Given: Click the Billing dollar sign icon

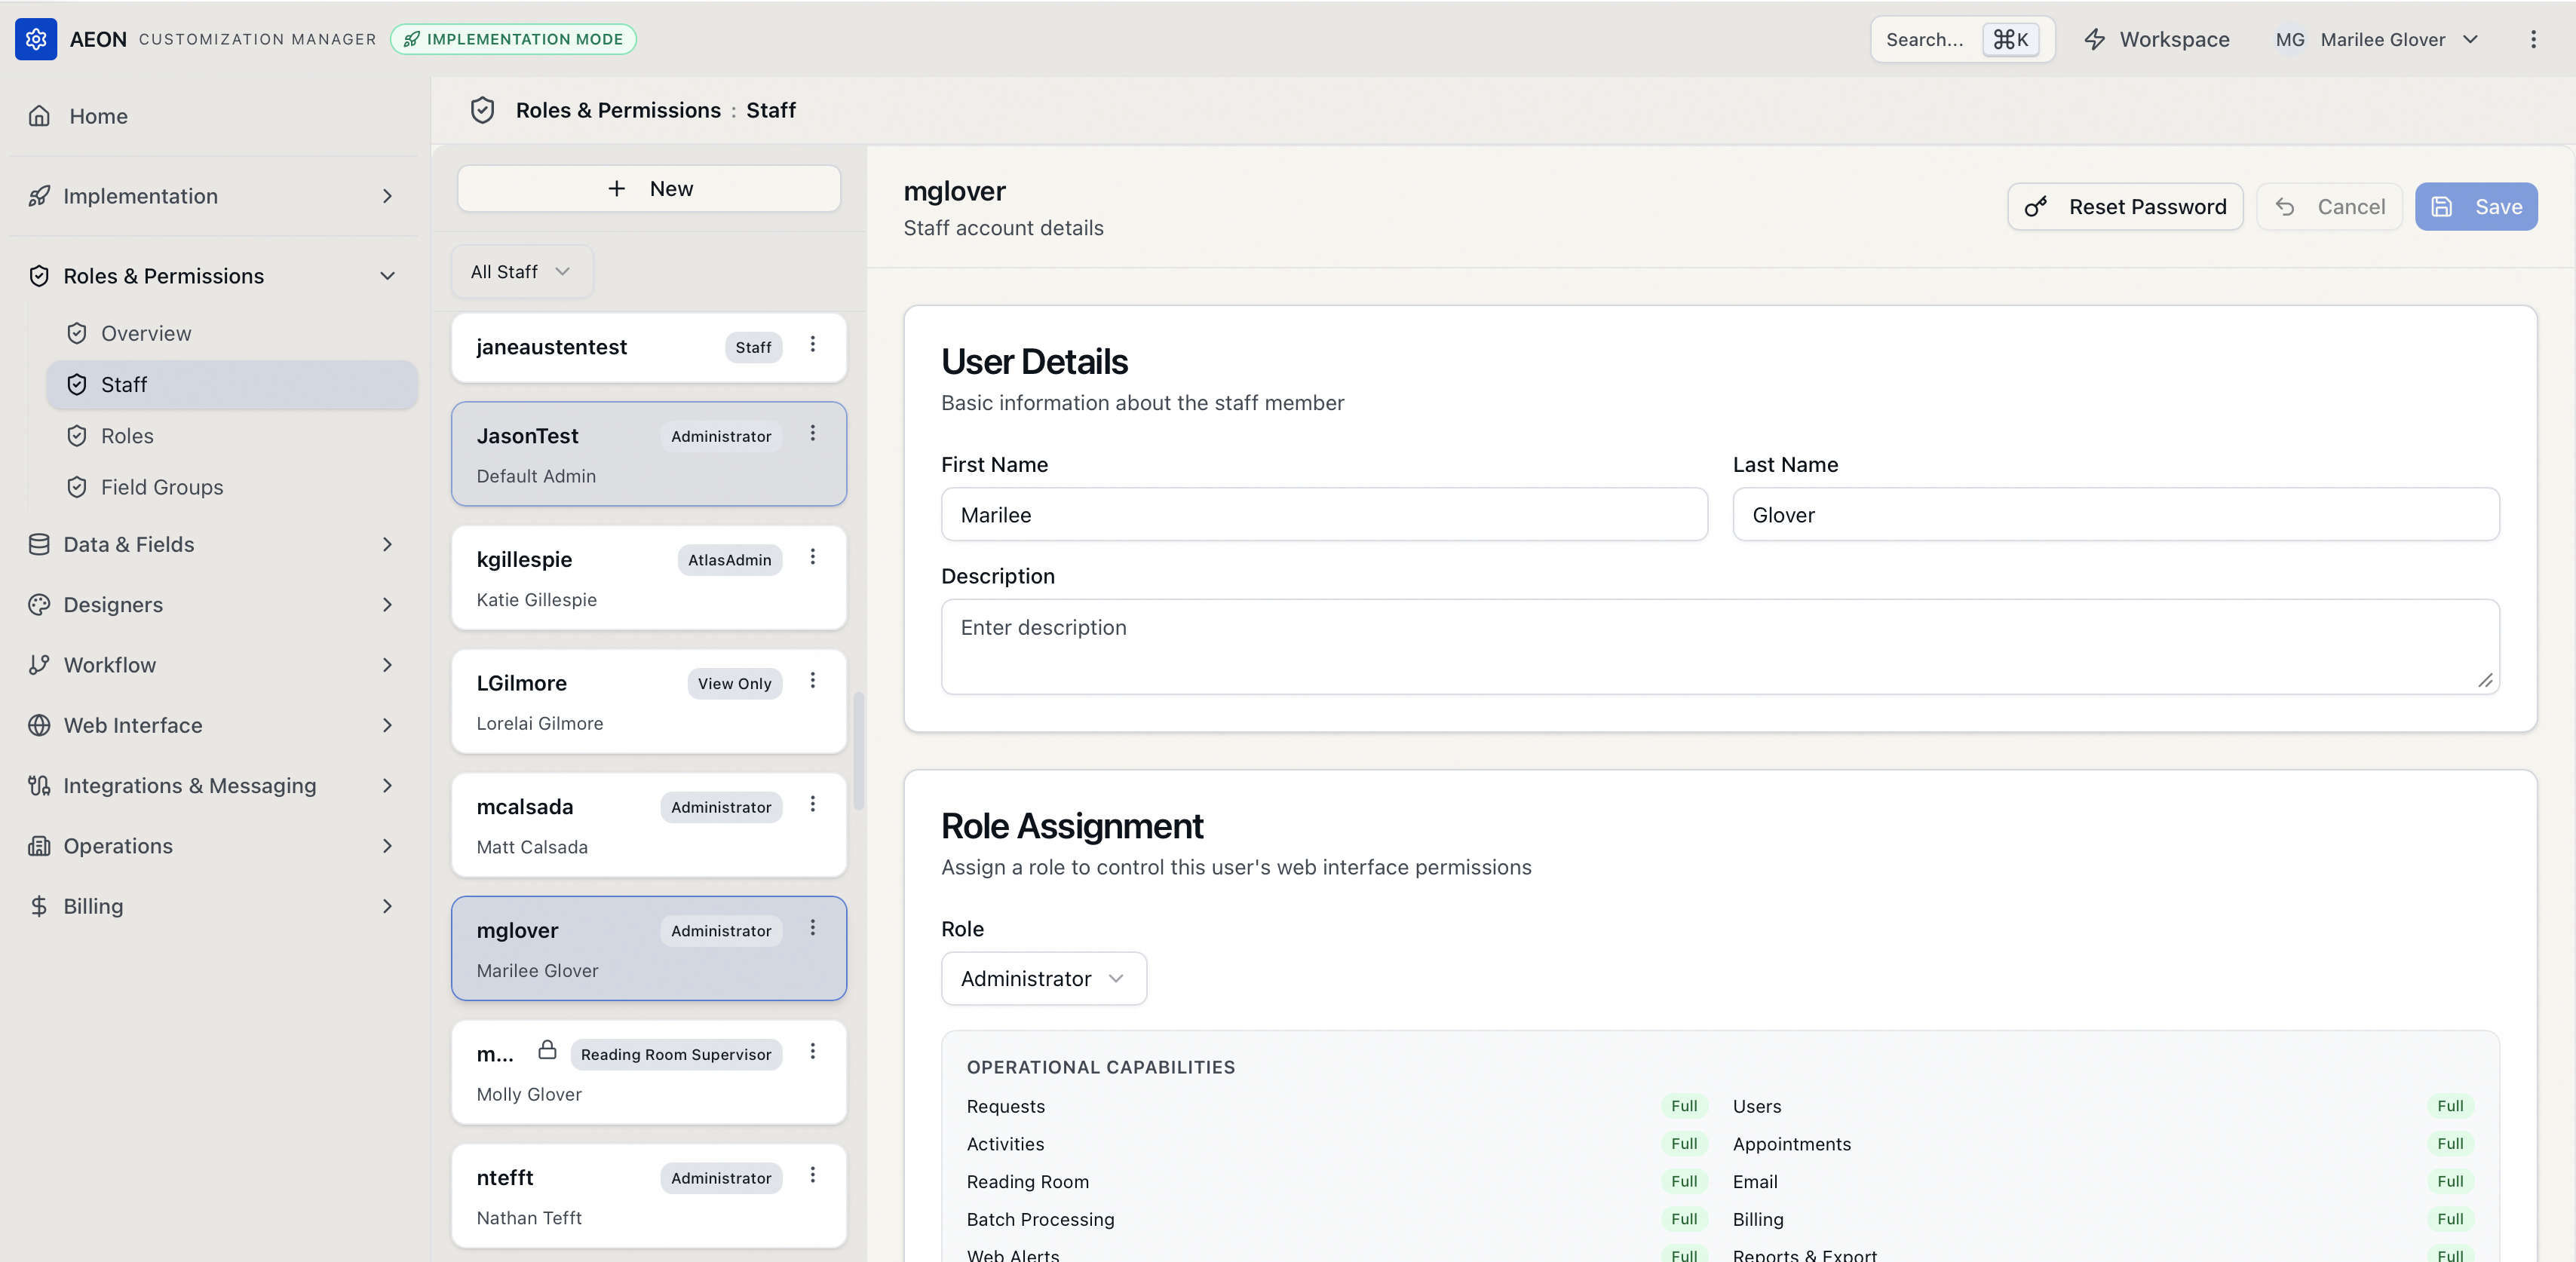Looking at the screenshot, I should coord(39,906).
